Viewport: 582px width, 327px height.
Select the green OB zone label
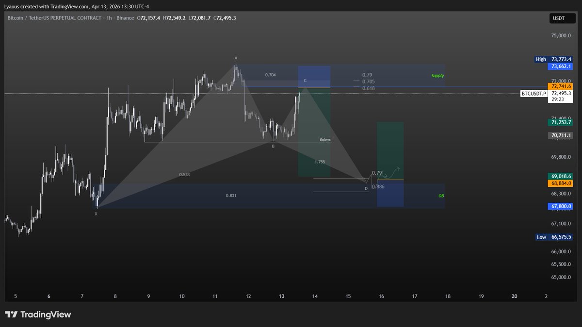(x=440, y=196)
